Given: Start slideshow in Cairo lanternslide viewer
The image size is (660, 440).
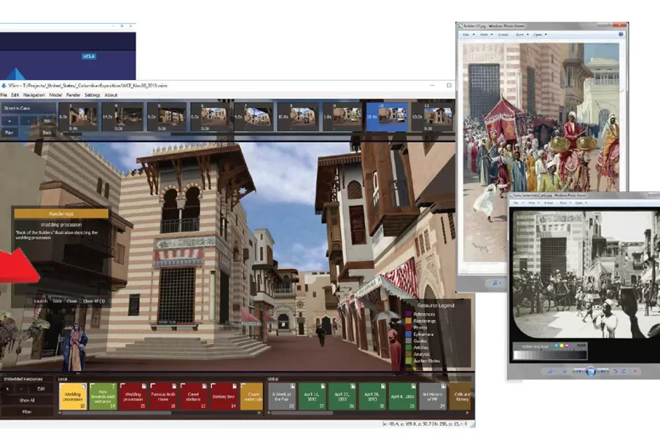Looking at the screenshot, I should point(590,371).
